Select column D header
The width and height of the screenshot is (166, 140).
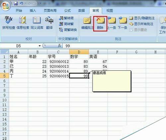79,52
